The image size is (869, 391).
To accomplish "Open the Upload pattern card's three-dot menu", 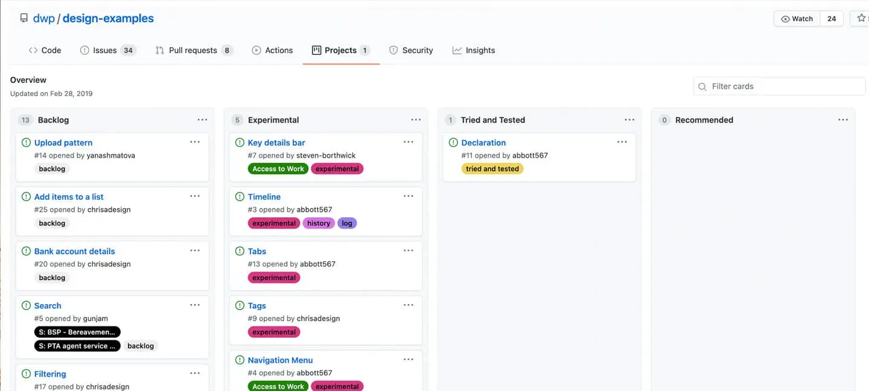I will [195, 142].
